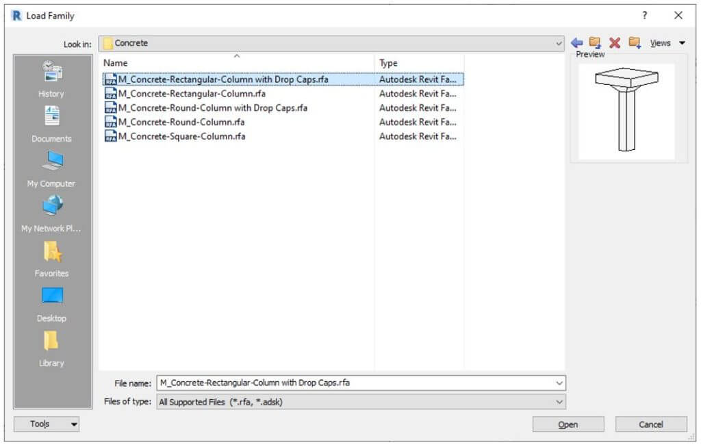Jump to Favorites in the sidebar
This screenshot has height=447, width=701.
click(50, 258)
